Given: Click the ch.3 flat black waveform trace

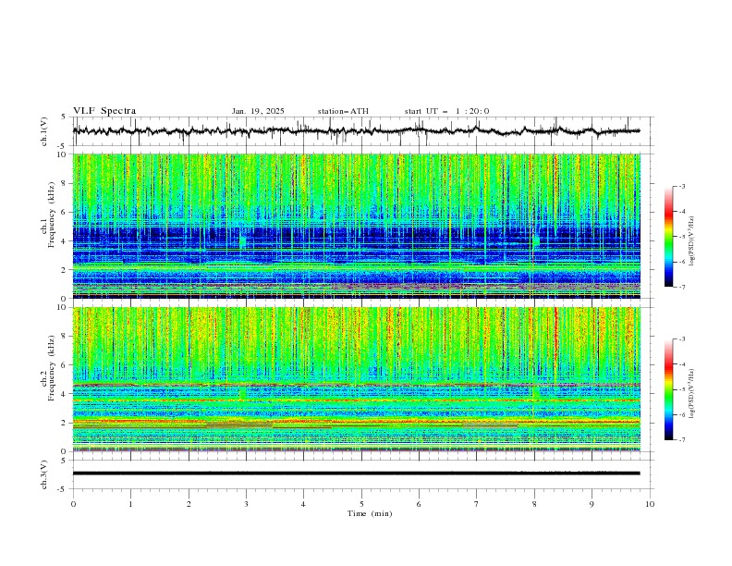Looking at the screenshot, I should click(x=356, y=474).
